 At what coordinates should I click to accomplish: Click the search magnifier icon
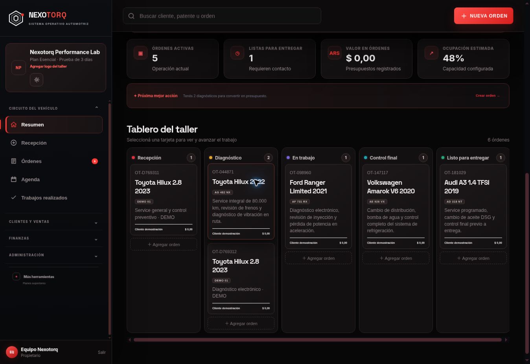coord(132,16)
